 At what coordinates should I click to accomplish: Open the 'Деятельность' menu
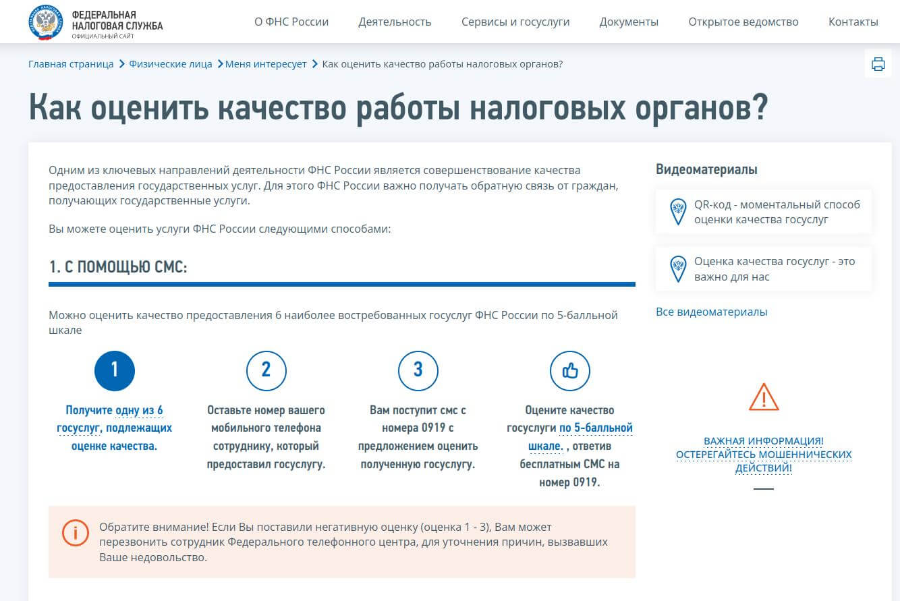click(395, 22)
